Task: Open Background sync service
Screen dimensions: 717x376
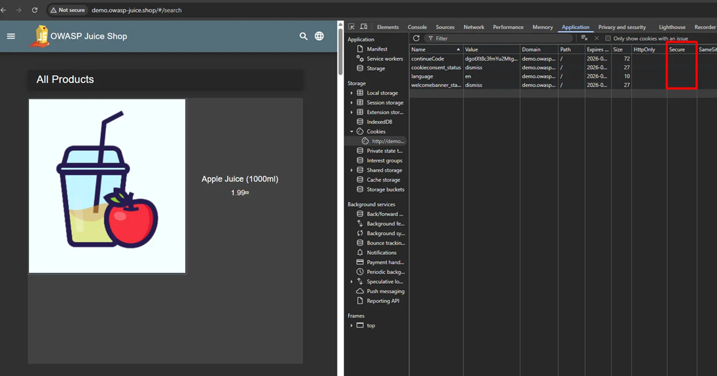Action: pyautogui.click(x=386, y=233)
